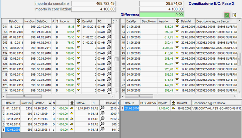Click the 29.574,02- amount field

(x=161, y=3)
